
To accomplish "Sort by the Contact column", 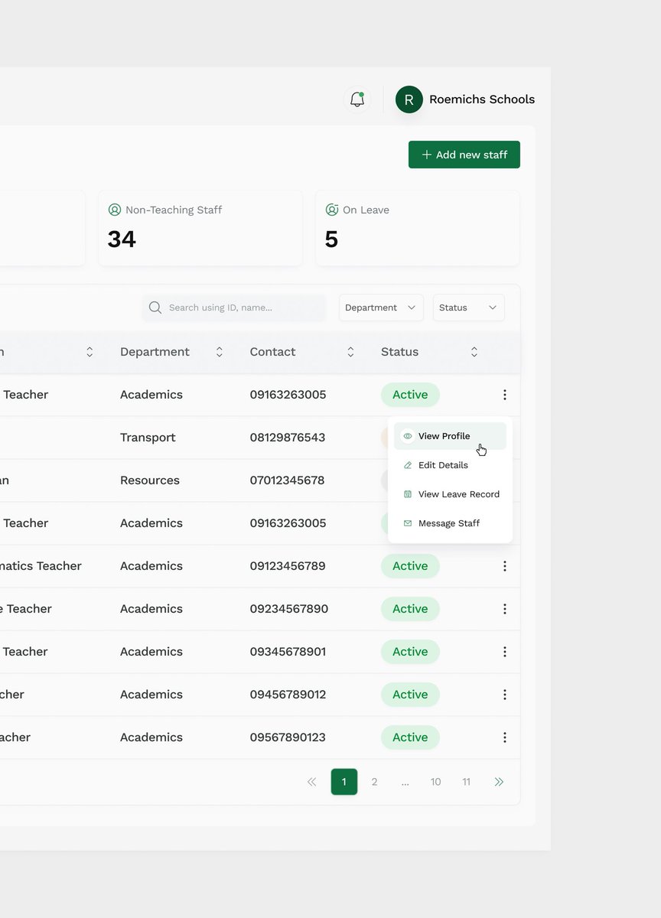I will pos(350,352).
